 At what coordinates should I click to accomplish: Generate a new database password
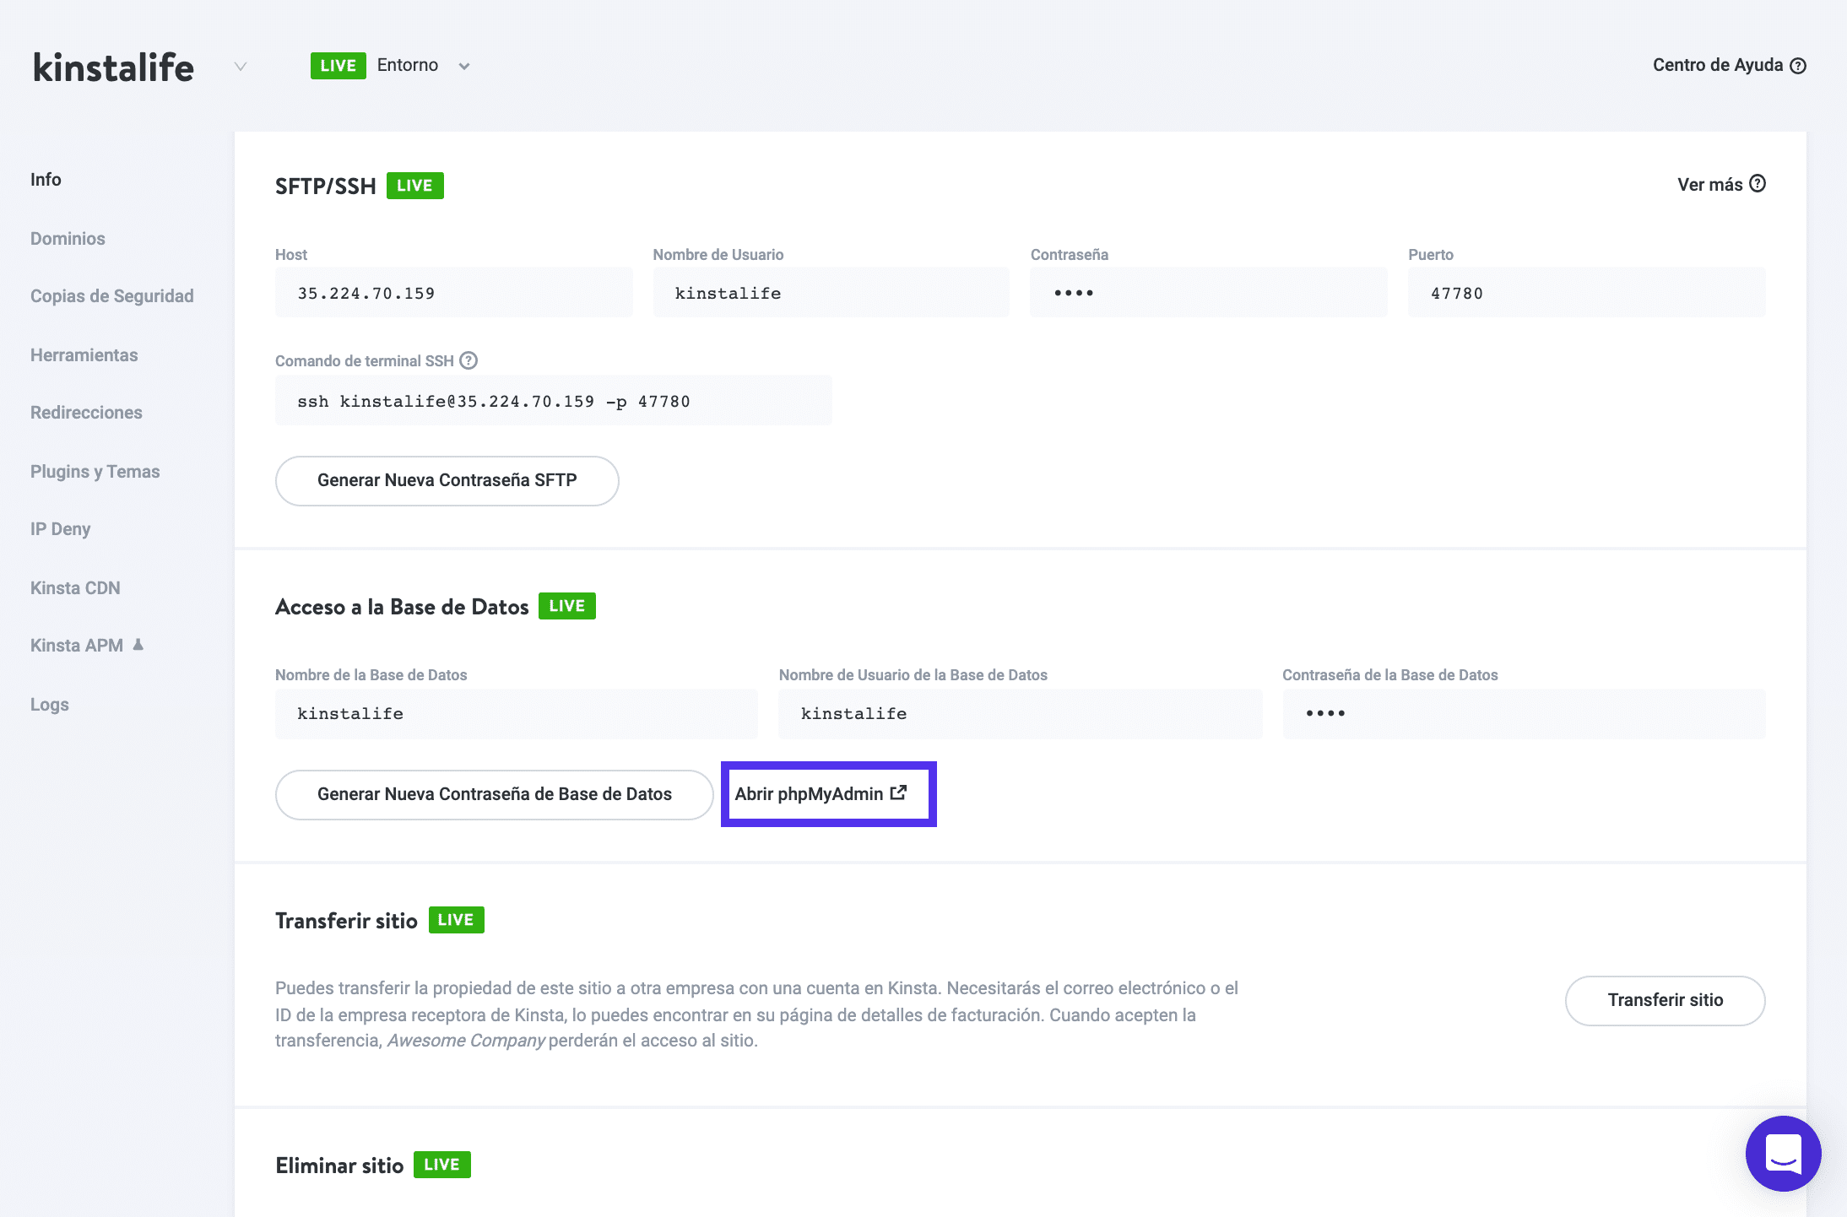494,793
